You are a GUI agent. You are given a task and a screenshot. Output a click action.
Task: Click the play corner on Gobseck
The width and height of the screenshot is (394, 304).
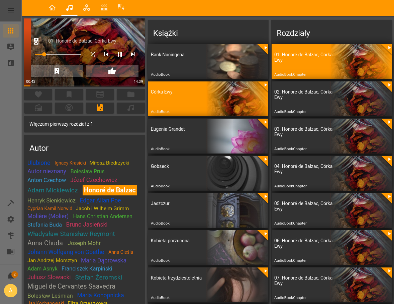(x=265, y=160)
